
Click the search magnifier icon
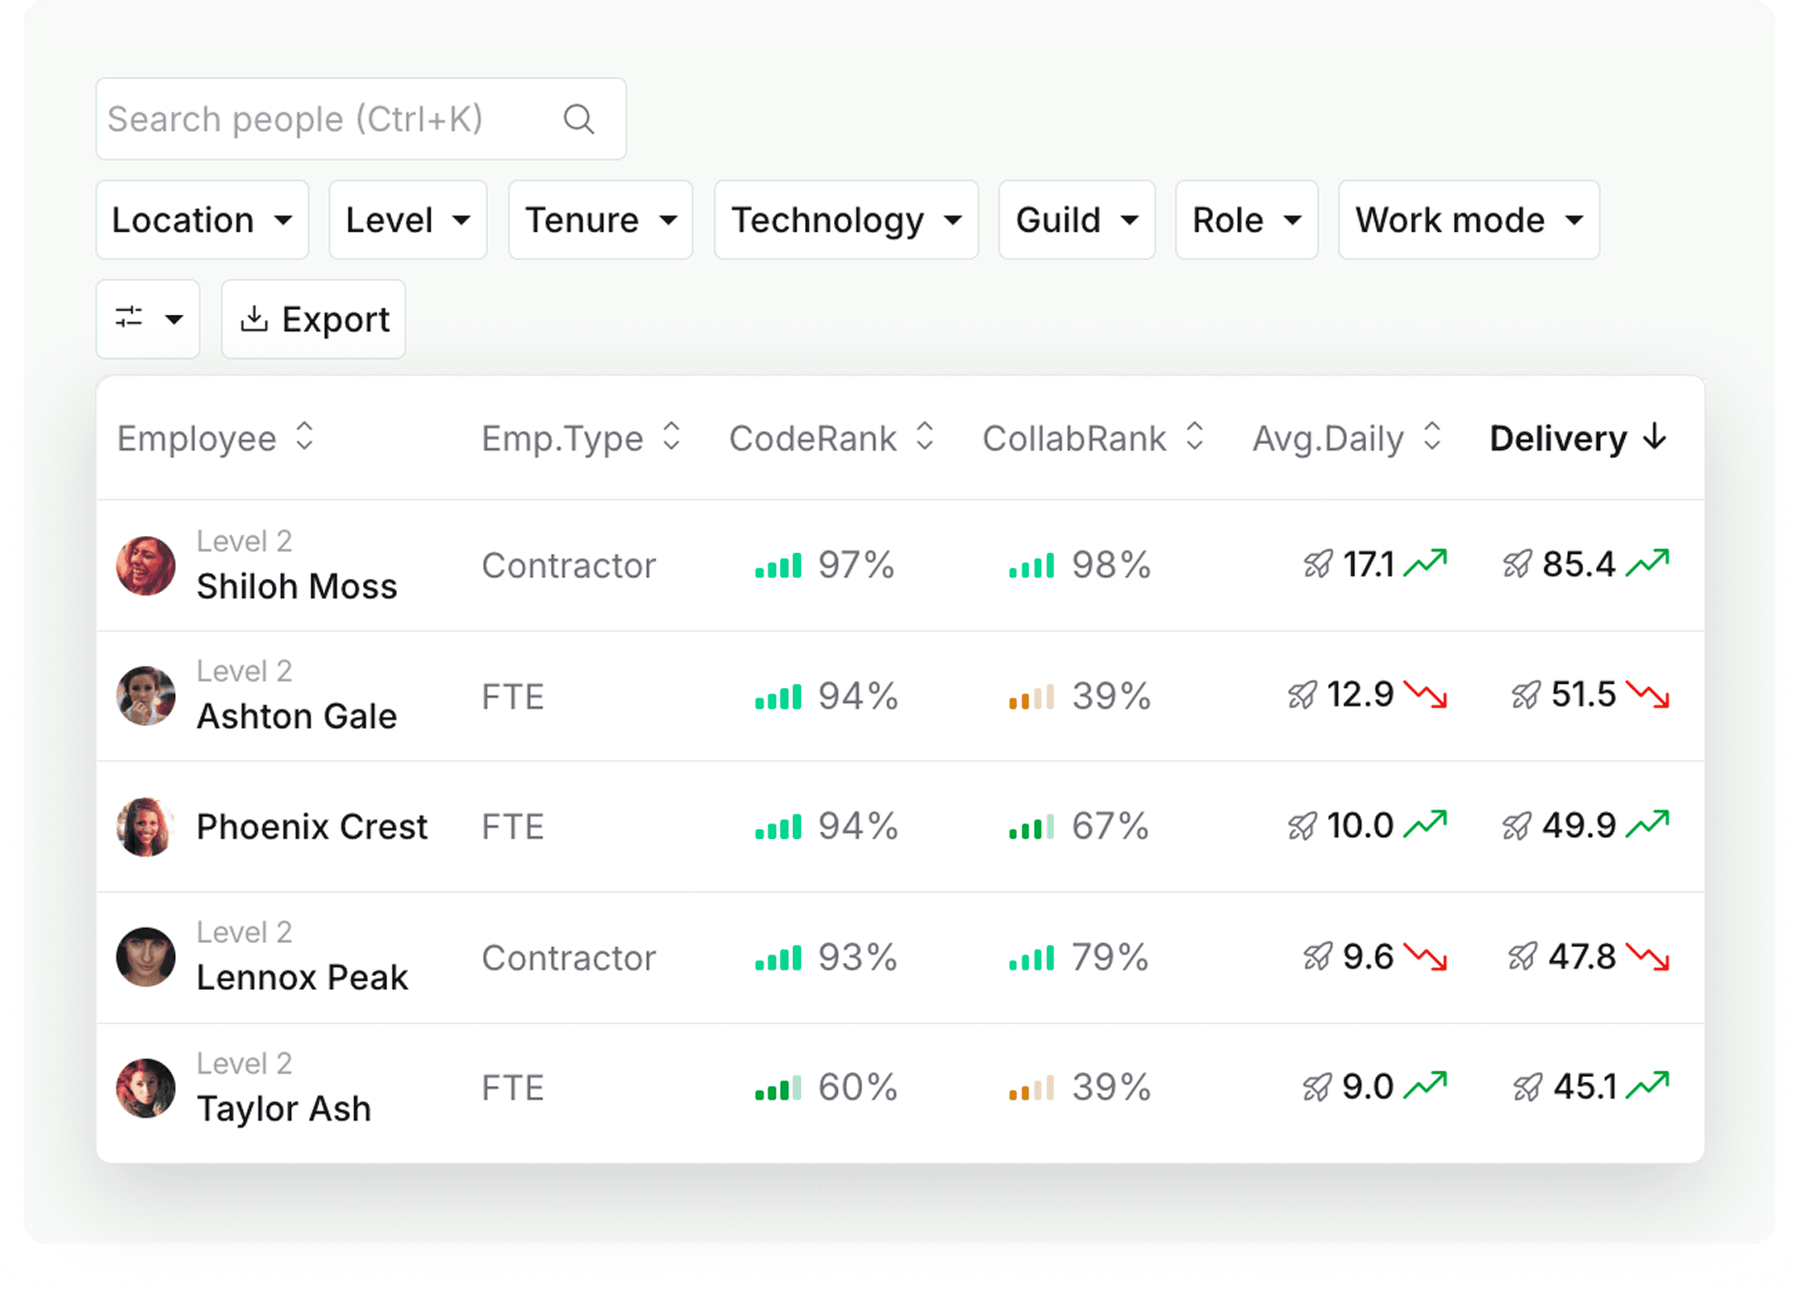(578, 120)
